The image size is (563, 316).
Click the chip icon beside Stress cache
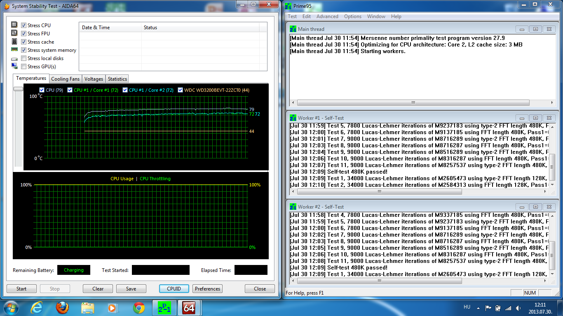[14, 42]
